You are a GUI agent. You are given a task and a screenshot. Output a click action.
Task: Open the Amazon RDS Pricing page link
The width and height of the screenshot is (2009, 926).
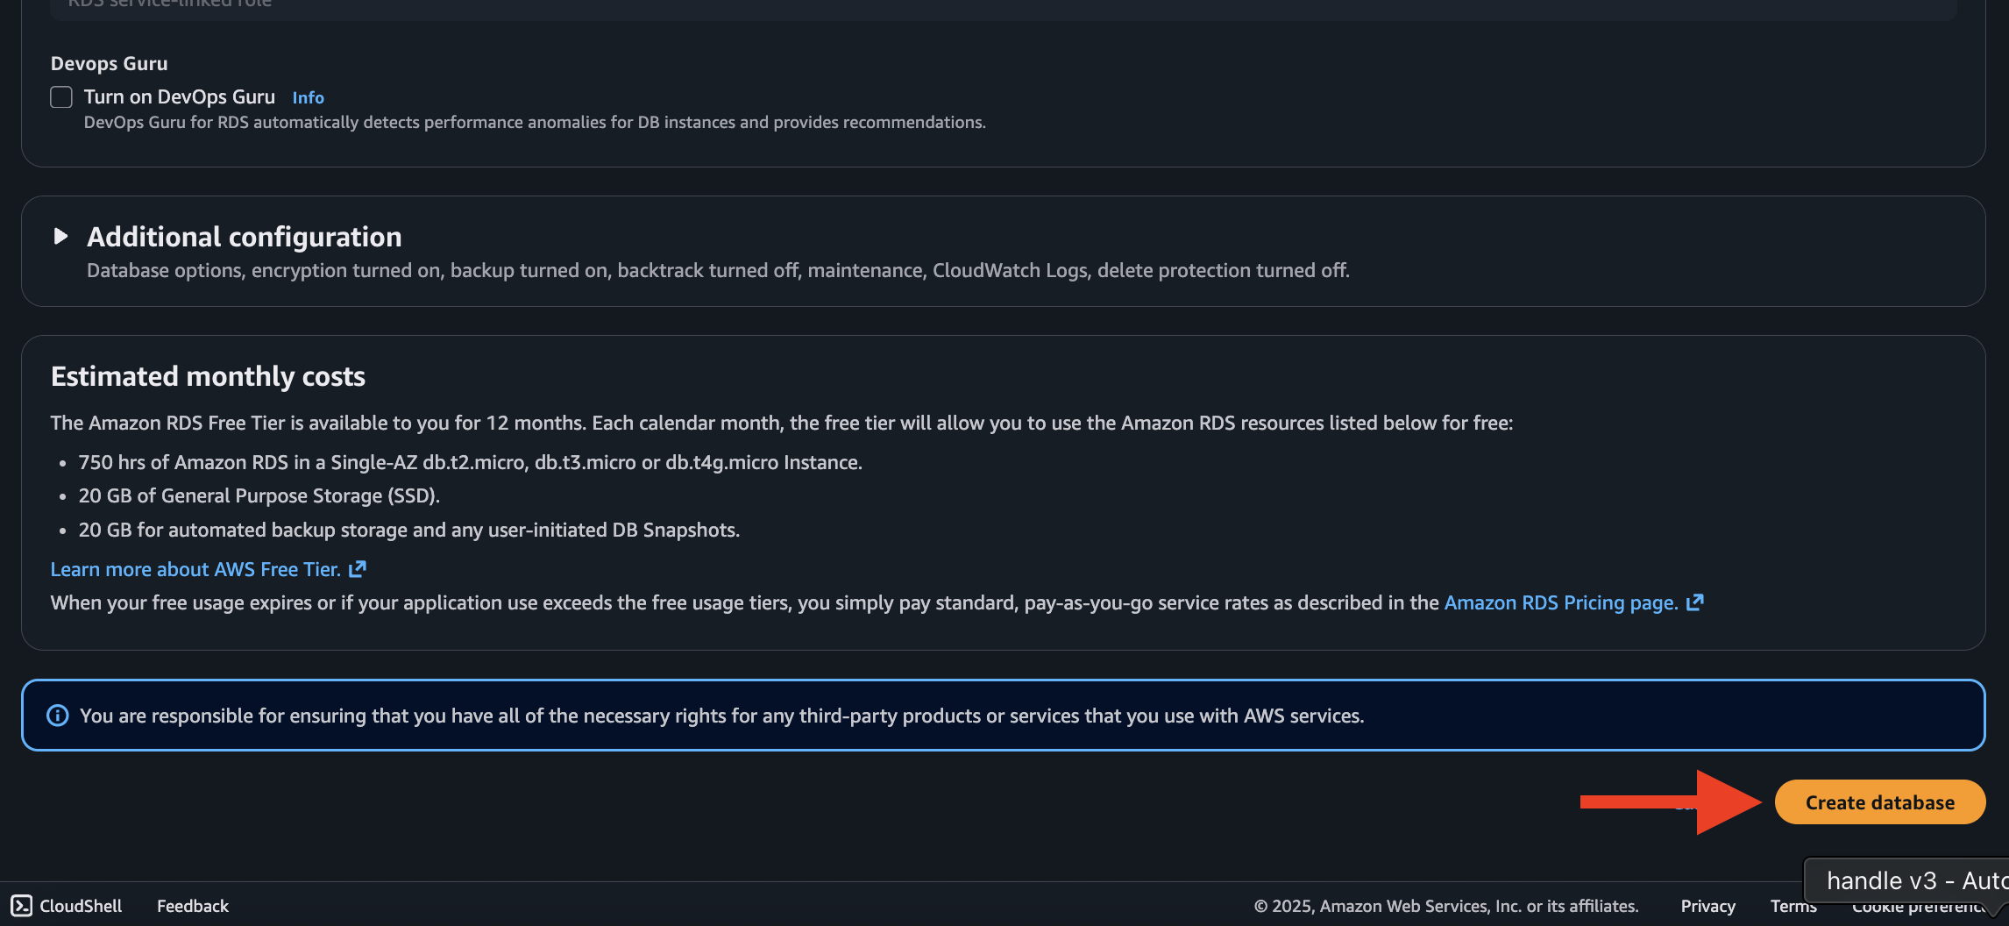pos(1560,603)
